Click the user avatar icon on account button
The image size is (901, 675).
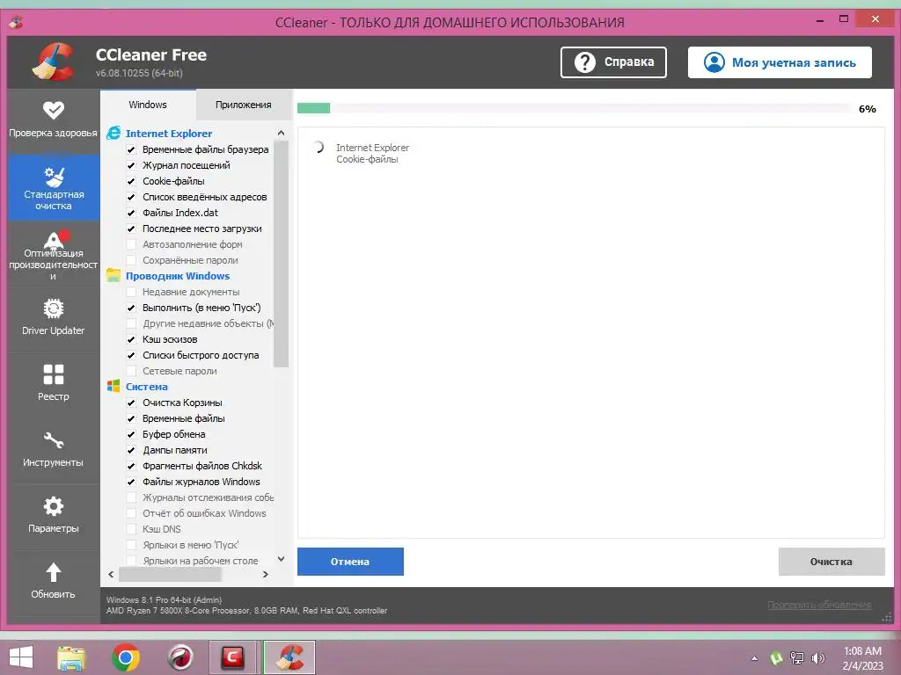click(x=714, y=62)
